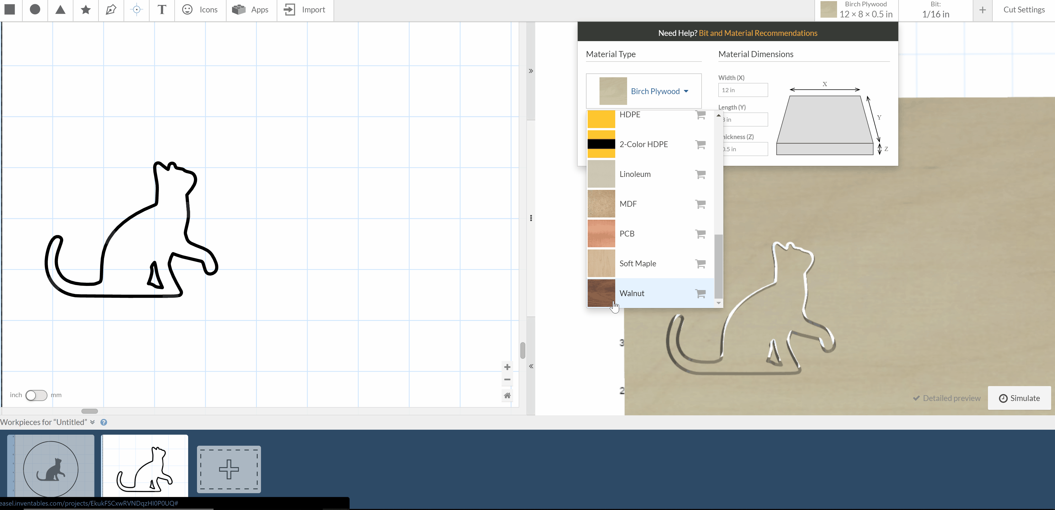
Task: Select the square shape tool
Action: [x=10, y=9]
